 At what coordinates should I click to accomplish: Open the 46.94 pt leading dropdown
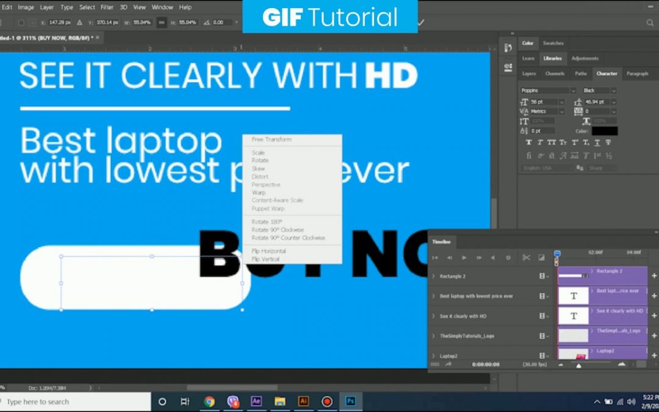click(x=614, y=102)
